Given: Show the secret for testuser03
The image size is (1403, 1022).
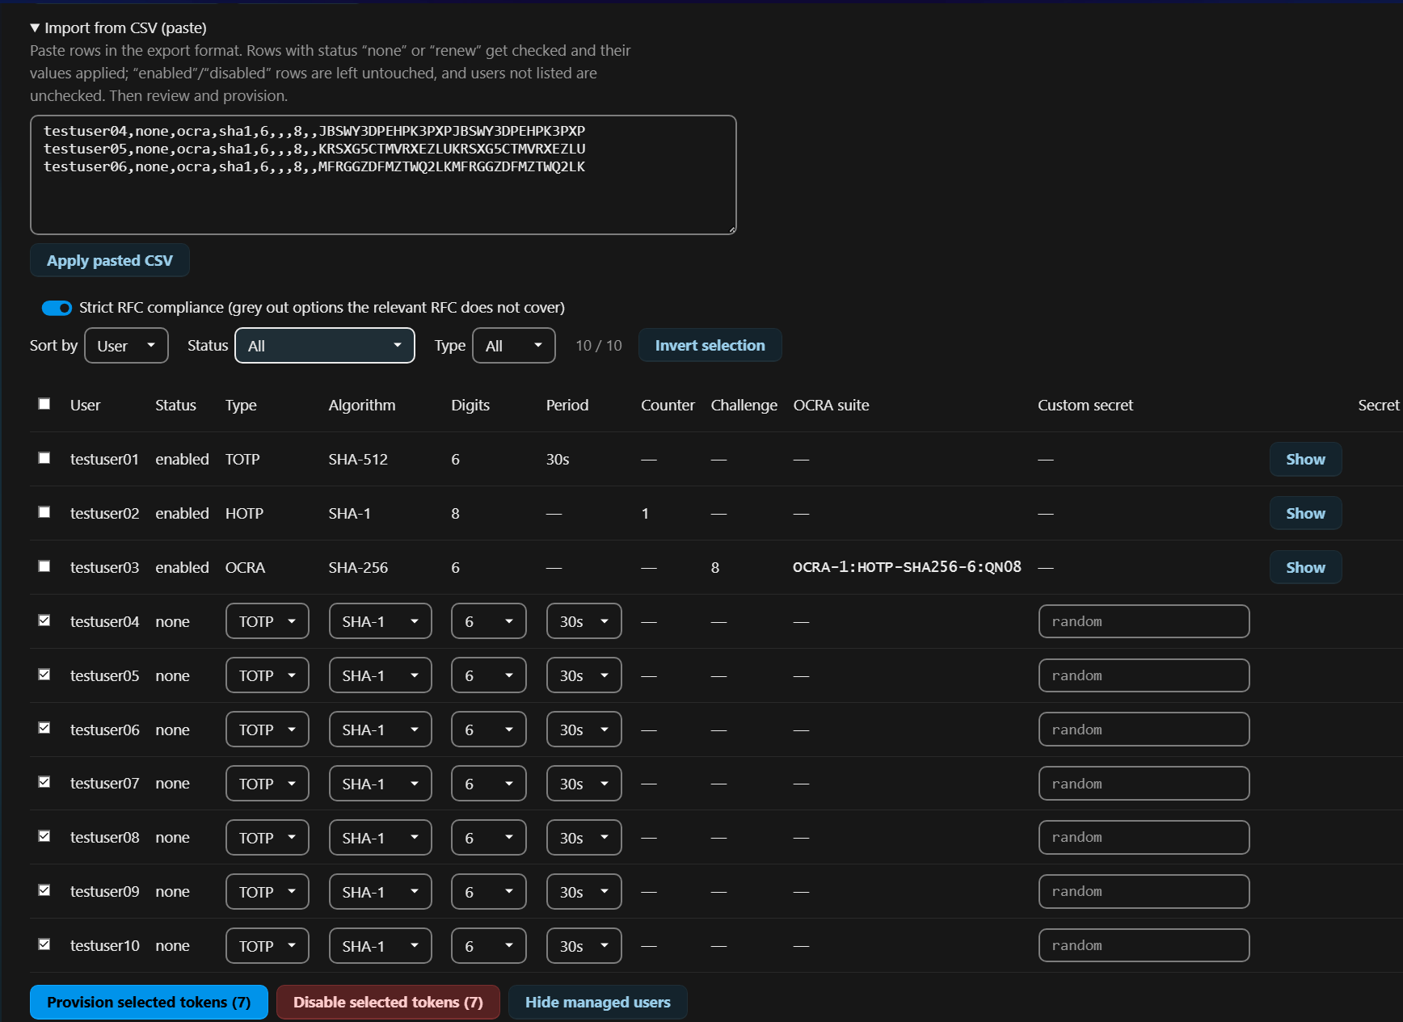Looking at the screenshot, I should point(1305,567).
